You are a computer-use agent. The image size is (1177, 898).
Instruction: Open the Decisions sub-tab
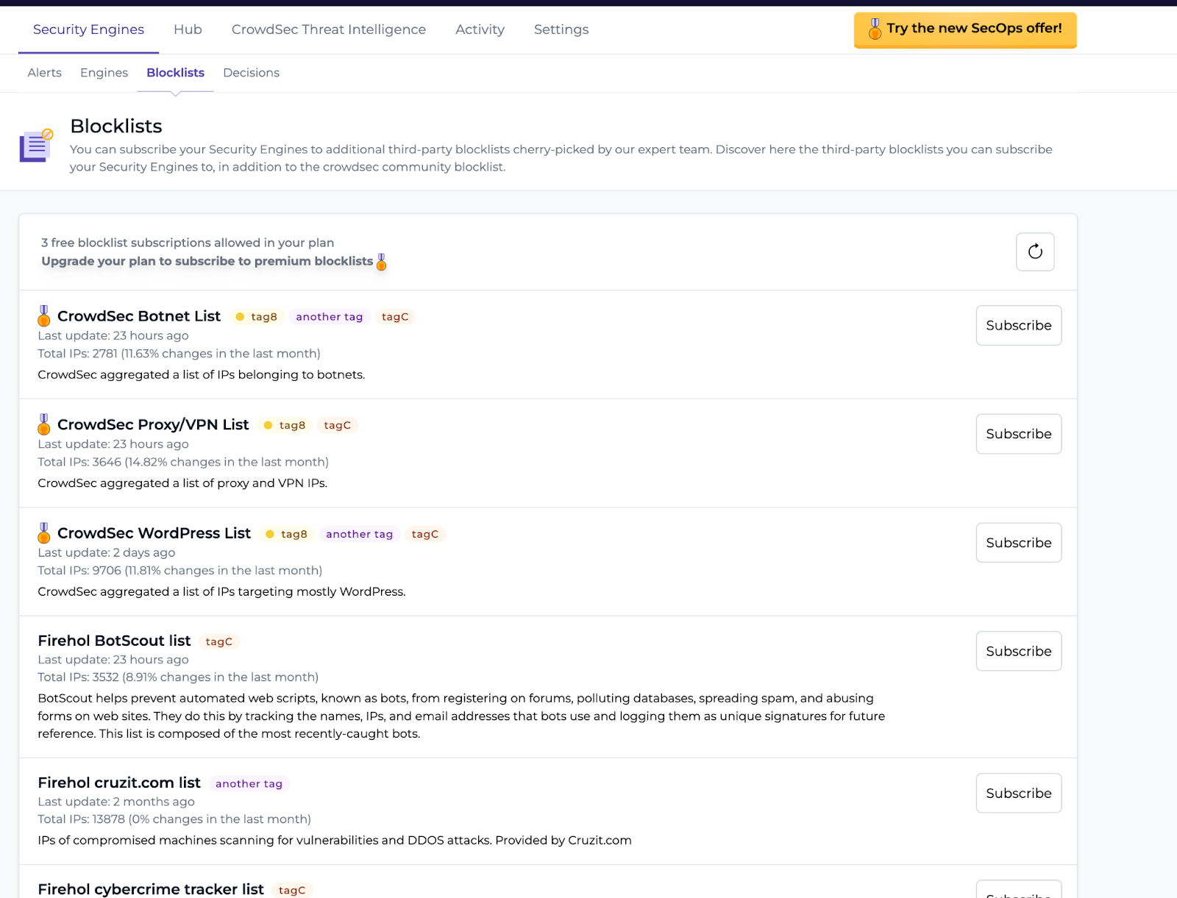point(251,73)
